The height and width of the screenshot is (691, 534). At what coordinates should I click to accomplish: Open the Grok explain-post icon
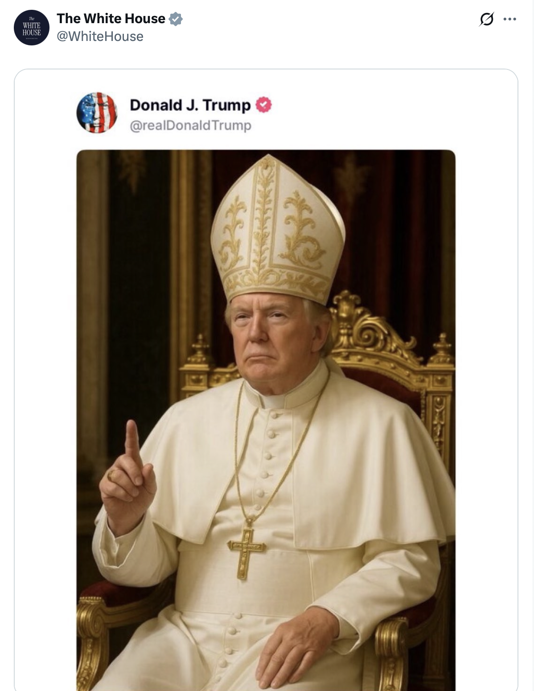pos(486,19)
